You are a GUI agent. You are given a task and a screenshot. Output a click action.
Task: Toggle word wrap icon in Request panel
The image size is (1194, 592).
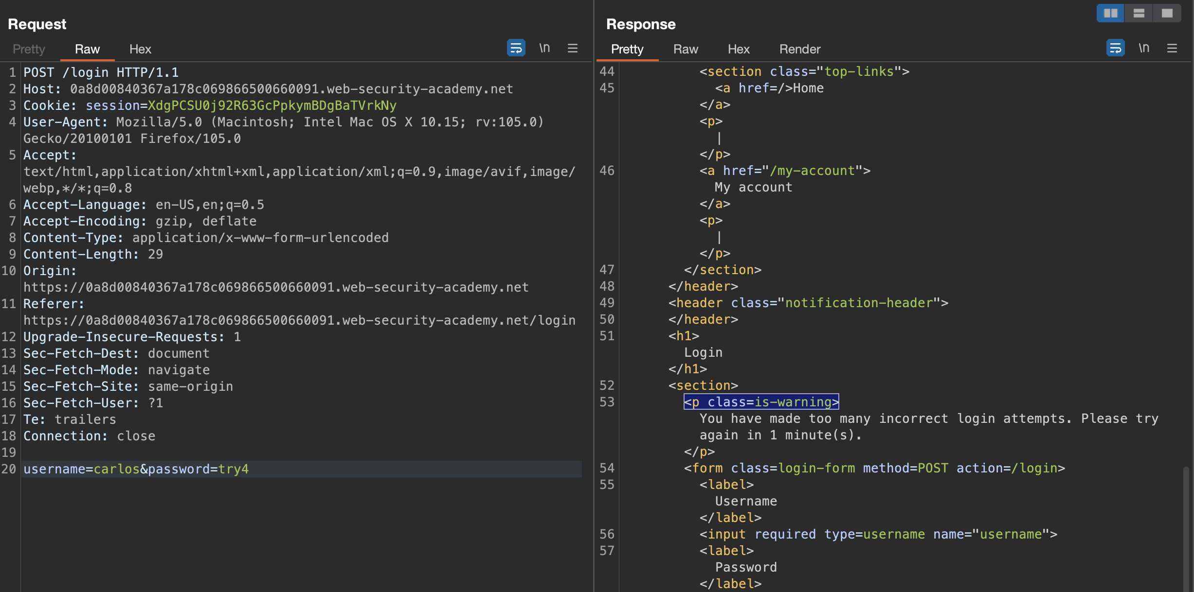coord(516,48)
